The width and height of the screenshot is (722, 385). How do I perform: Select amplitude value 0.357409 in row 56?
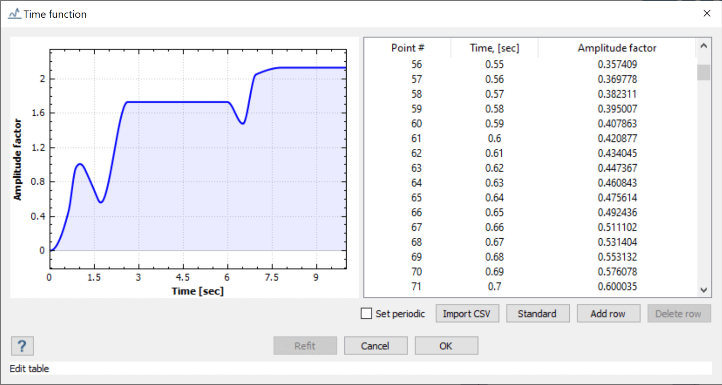point(617,65)
